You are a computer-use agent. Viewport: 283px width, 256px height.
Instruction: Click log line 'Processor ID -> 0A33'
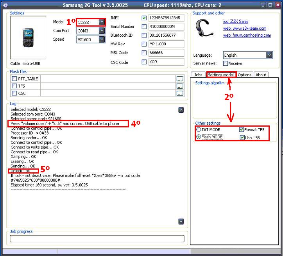(x=30, y=133)
